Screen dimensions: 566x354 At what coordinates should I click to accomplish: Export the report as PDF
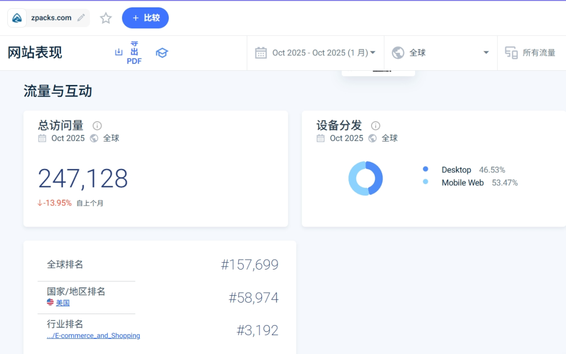(x=134, y=53)
